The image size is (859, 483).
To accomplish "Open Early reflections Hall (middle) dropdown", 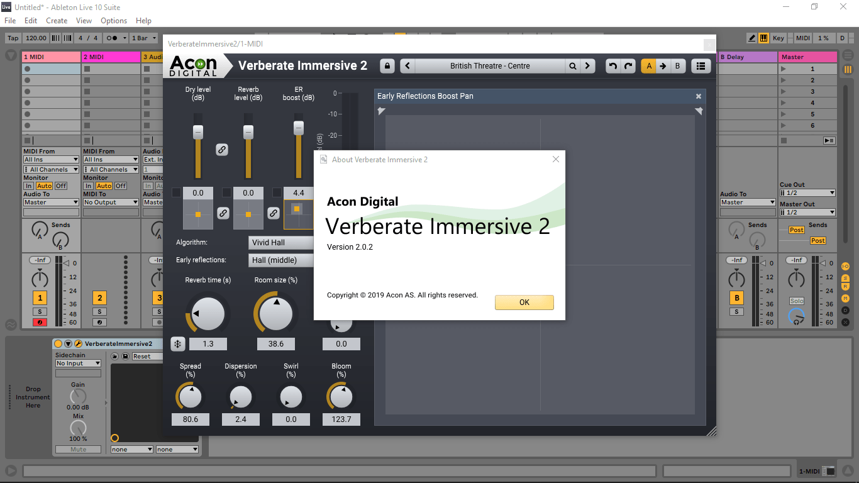I will click(x=282, y=260).
